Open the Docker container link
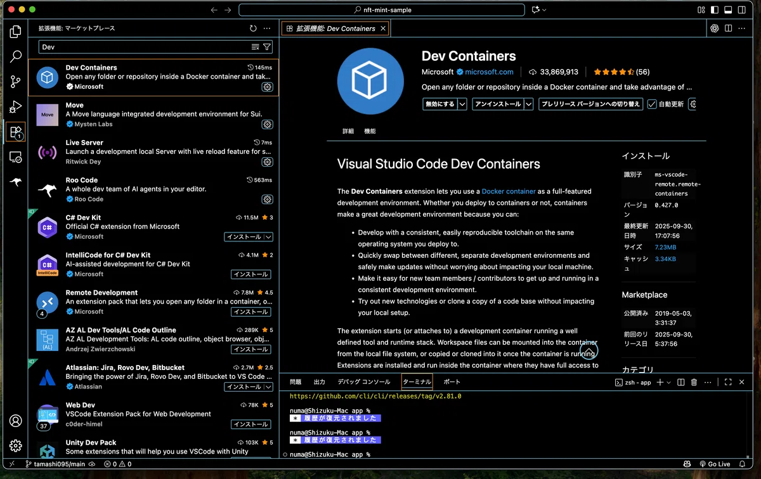Image resolution: width=761 pixels, height=479 pixels. [509, 191]
